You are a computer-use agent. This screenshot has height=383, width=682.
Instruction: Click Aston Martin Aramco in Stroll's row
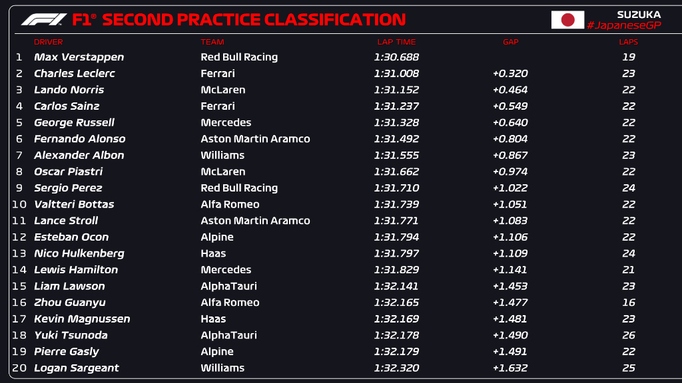tap(255, 221)
